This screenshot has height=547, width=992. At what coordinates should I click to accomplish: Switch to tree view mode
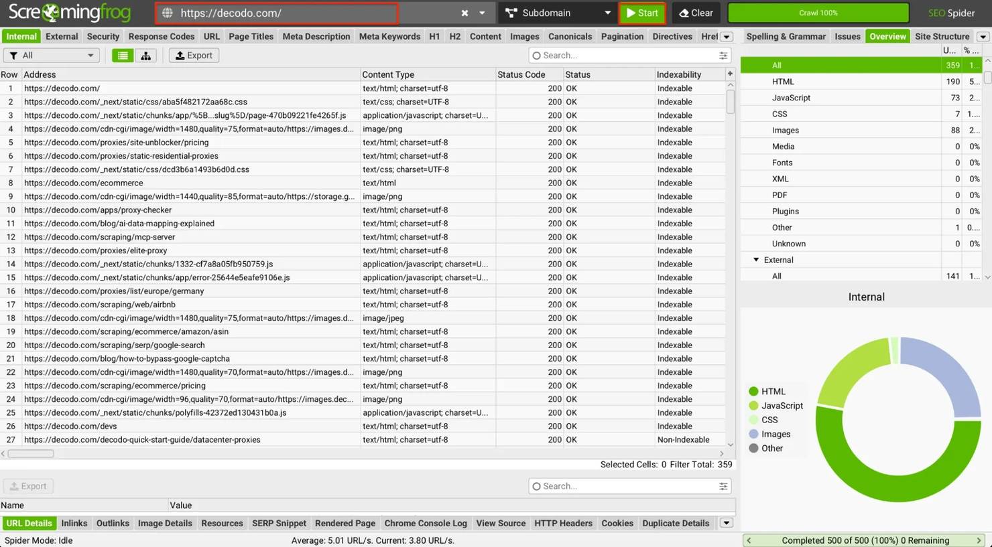(145, 56)
